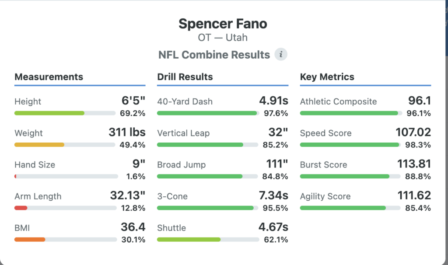The image size is (448, 265).
Task: Click the 3-Cone 7.34s value
Action: [273, 195]
